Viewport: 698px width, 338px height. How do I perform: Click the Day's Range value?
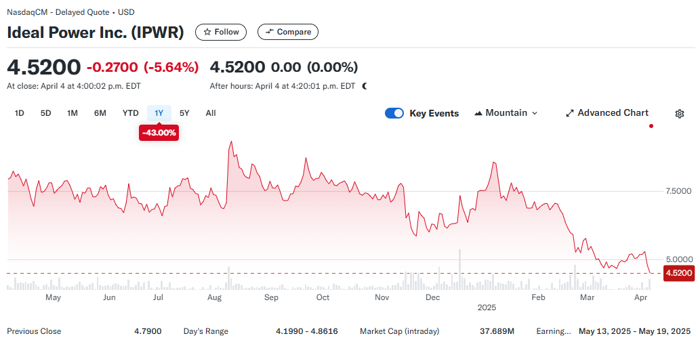[x=307, y=331]
